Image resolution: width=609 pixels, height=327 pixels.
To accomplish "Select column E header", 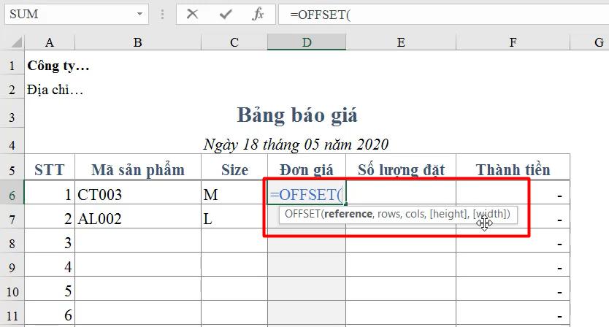I will pos(401,42).
